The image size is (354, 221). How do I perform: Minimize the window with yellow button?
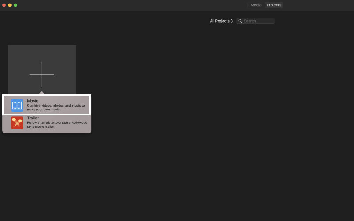pyautogui.click(x=10, y=5)
